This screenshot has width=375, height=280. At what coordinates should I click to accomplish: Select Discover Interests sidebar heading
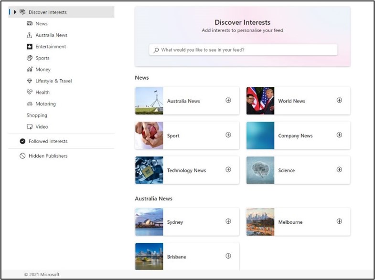click(48, 12)
